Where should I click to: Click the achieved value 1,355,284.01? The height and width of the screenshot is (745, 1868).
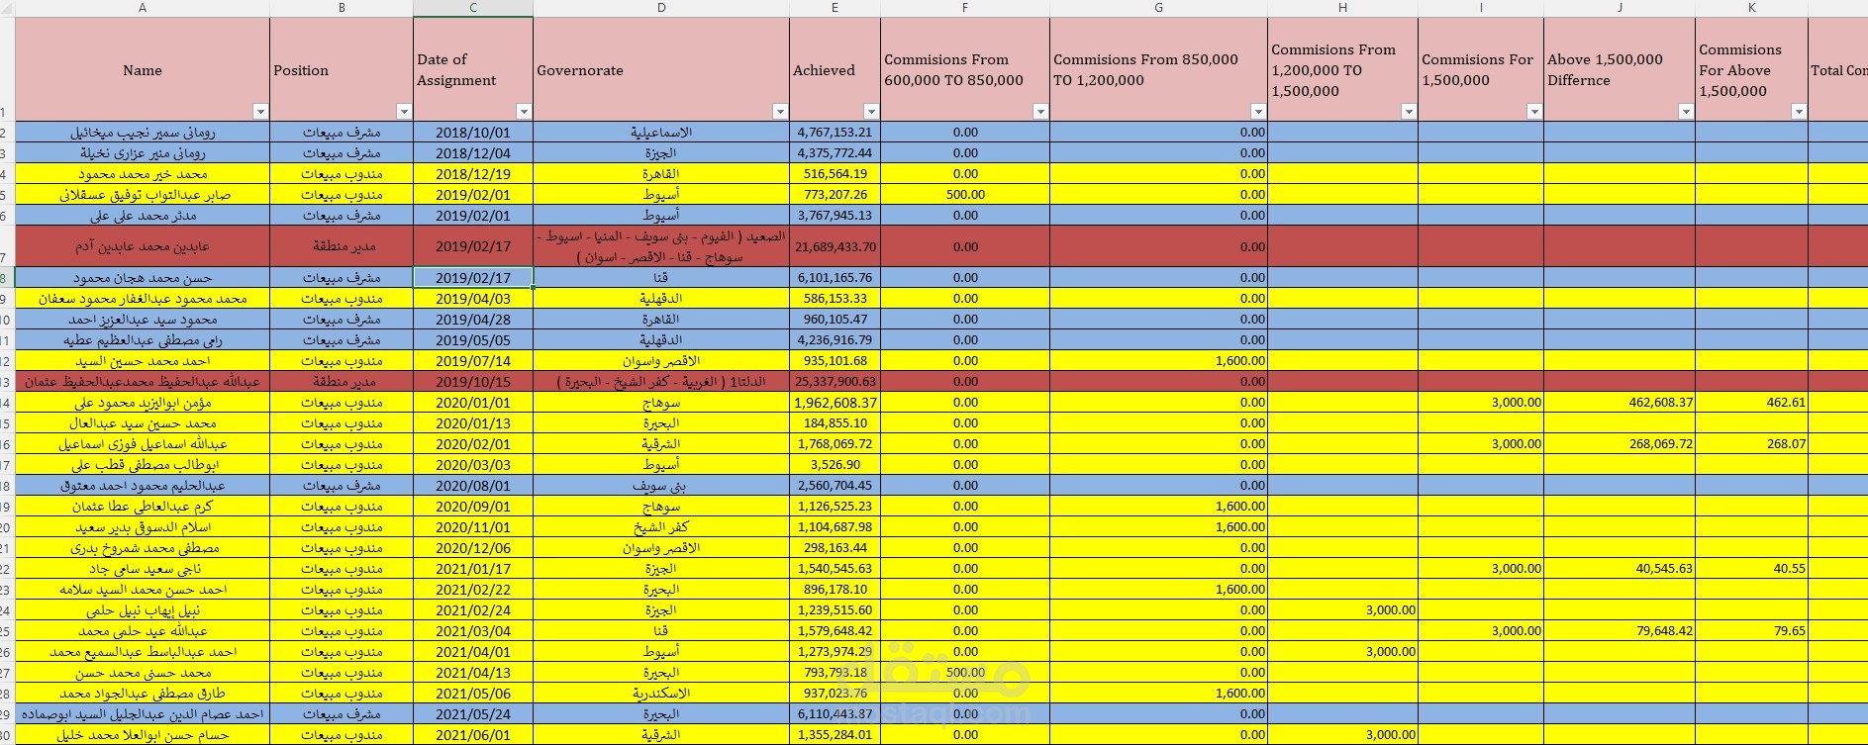[x=835, y=735]
